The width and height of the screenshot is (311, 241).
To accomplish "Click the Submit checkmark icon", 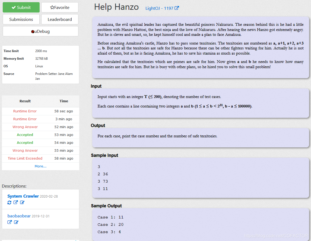I will pyautogui.click(x=14, y=8).
